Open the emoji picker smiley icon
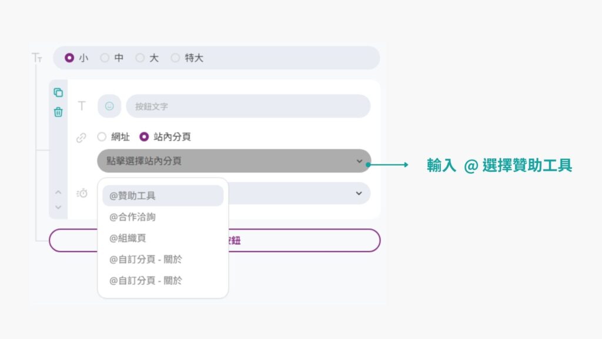Image resolution: width=602 pixels, height=339 pixels. [109, 106]
